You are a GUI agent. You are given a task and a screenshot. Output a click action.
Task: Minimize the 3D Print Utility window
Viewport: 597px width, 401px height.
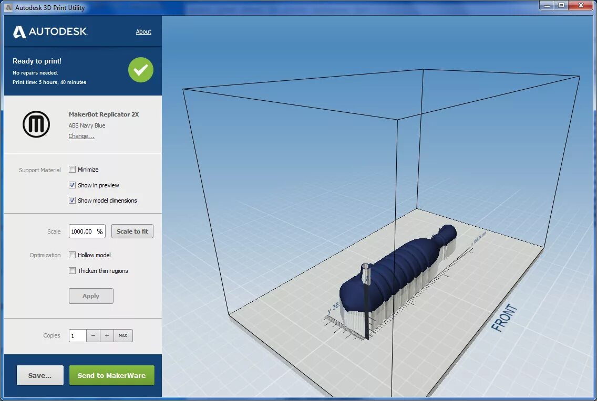pyautogui.click(x=547, y=6)
